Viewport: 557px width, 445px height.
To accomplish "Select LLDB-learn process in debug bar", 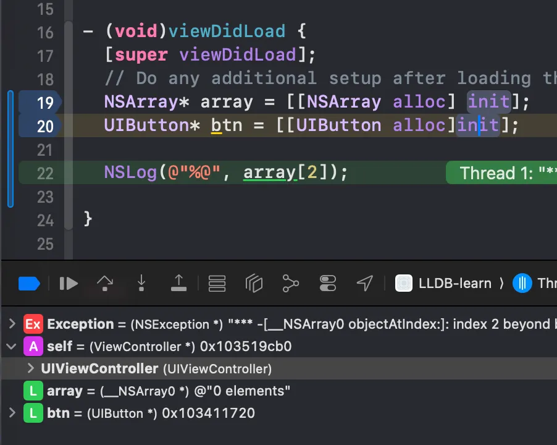I will pos(454,284).
